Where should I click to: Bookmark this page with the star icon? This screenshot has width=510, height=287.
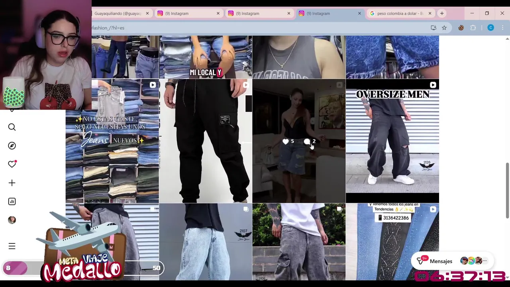click(x=444, y=28)
